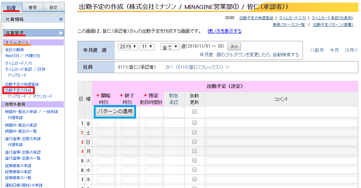Viewport: 361px width, 188px height.
Task: Go to next month with 次月>>
Action: [351, 50]
